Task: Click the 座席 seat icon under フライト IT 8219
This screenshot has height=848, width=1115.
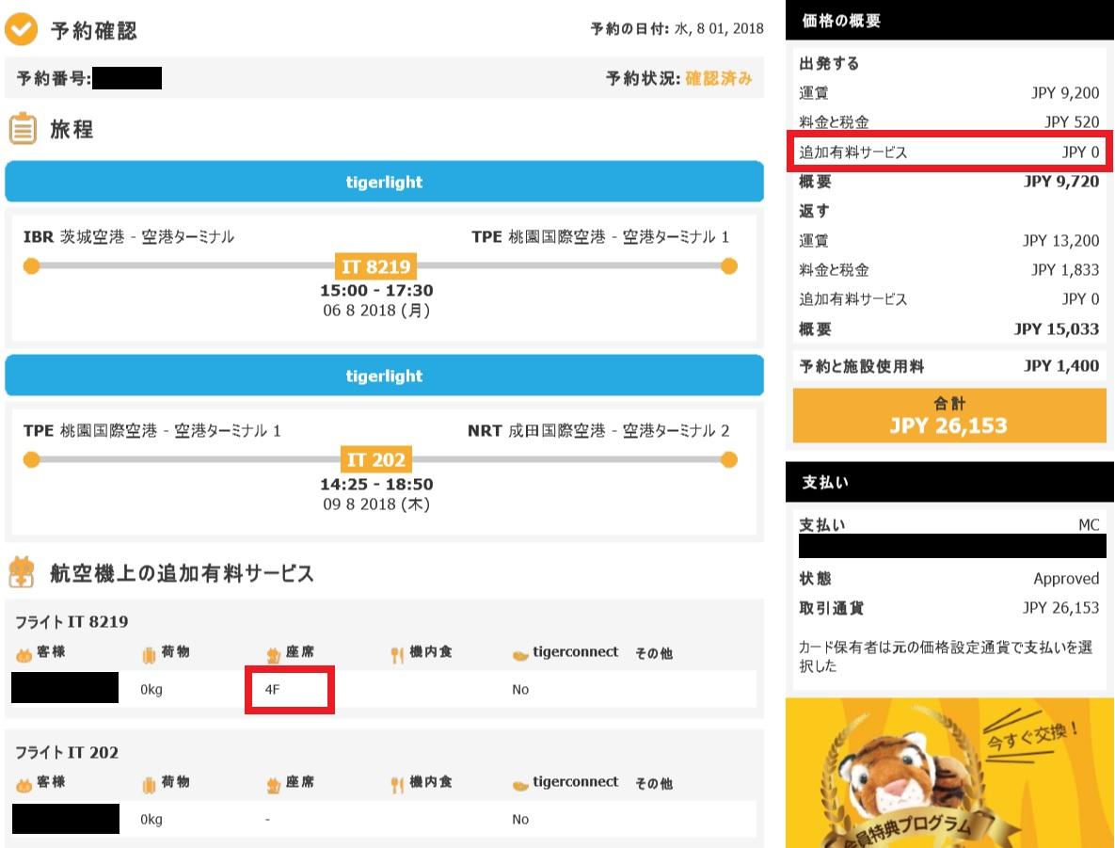Action: tap(274, 653)
